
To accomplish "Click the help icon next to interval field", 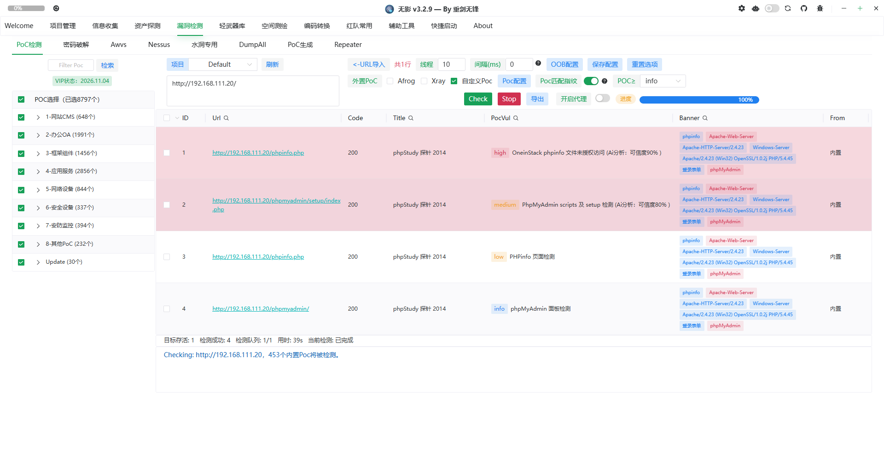I will click(x=538, y=64).
